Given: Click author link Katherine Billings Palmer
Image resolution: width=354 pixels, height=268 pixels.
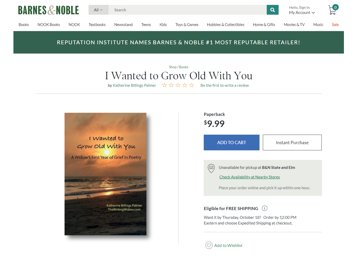Looking at the screenshot, I should pos(134,85).
